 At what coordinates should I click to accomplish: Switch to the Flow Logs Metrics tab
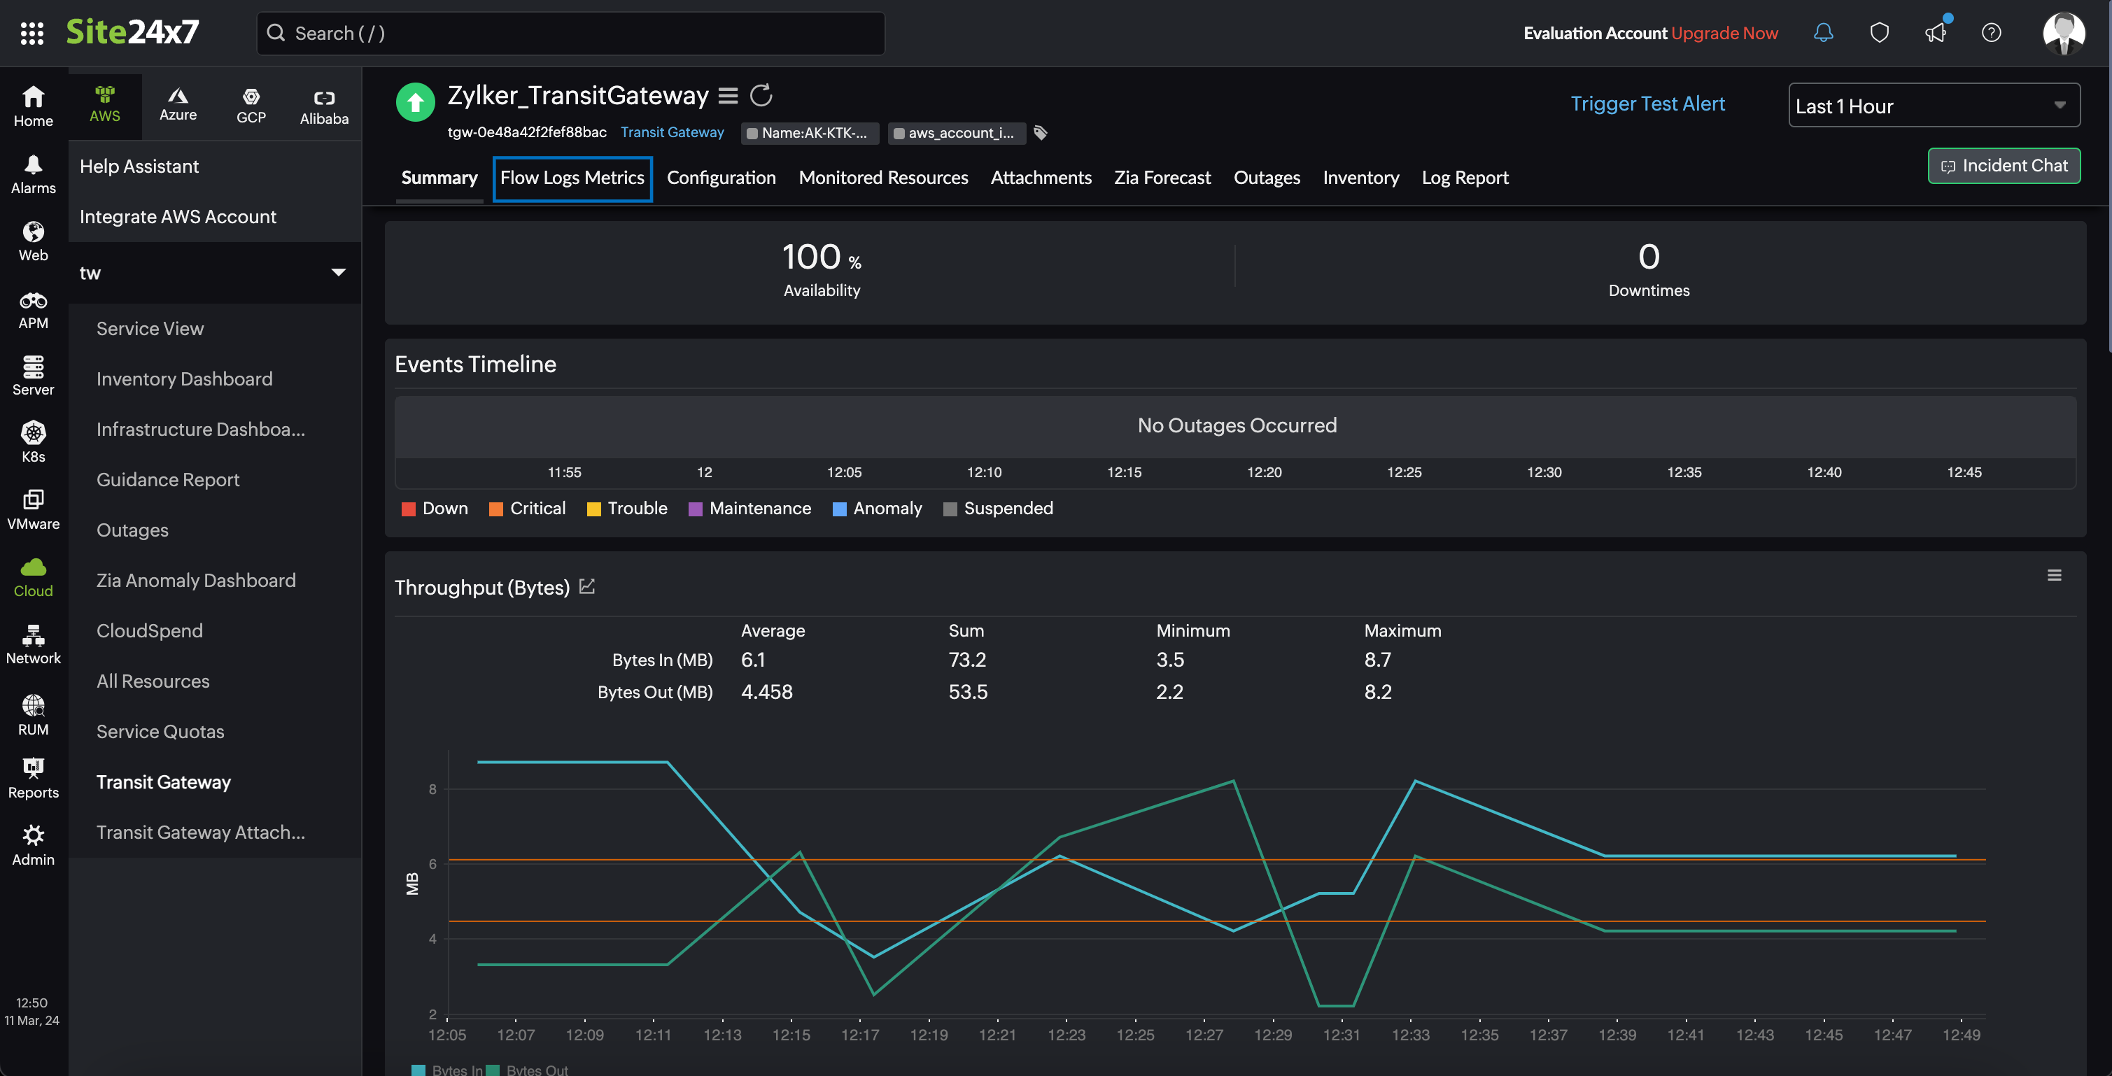572,178
